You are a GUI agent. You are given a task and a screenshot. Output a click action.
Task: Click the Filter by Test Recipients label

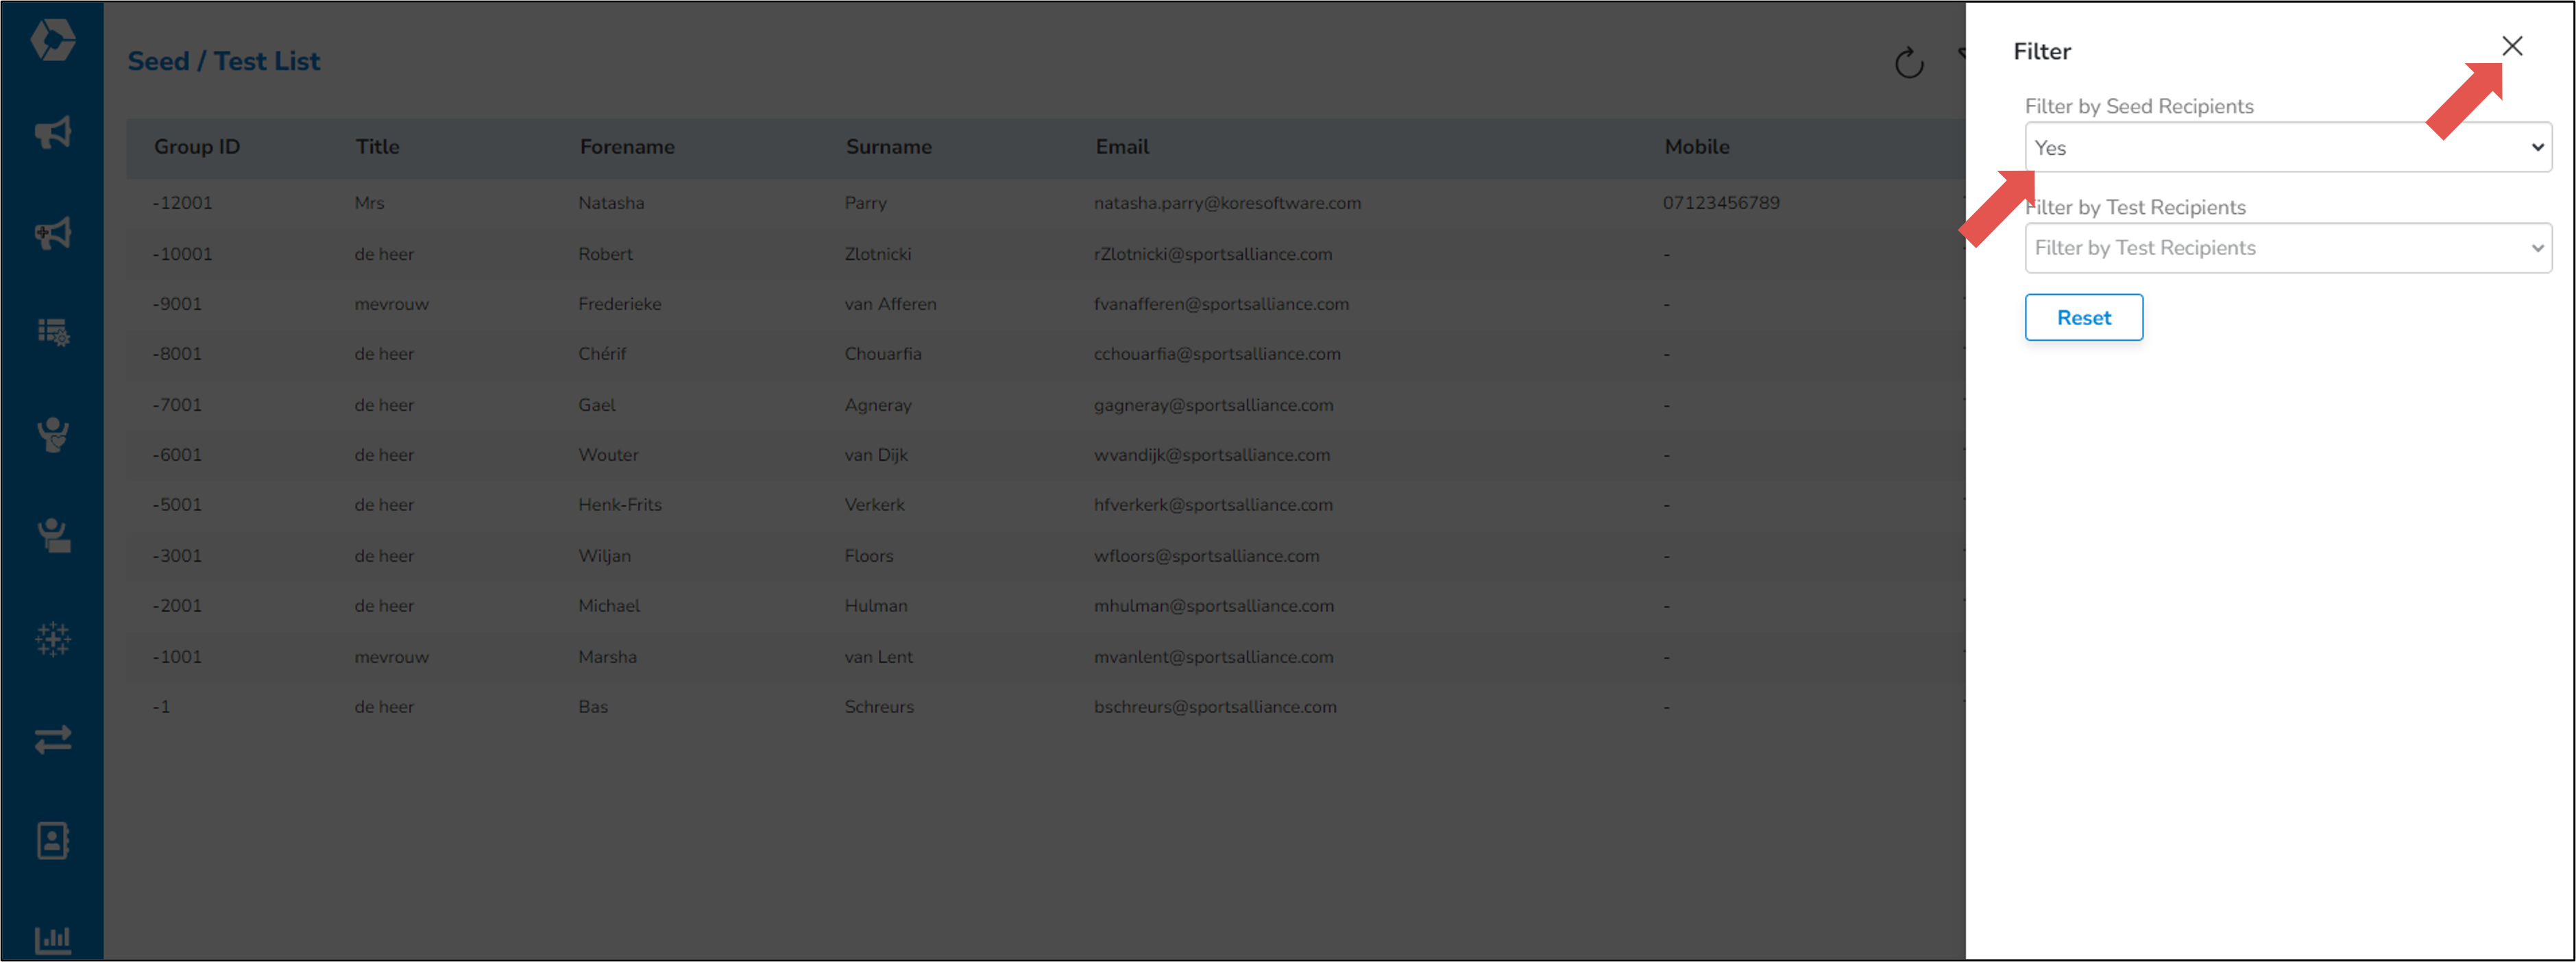(2135, 207)
